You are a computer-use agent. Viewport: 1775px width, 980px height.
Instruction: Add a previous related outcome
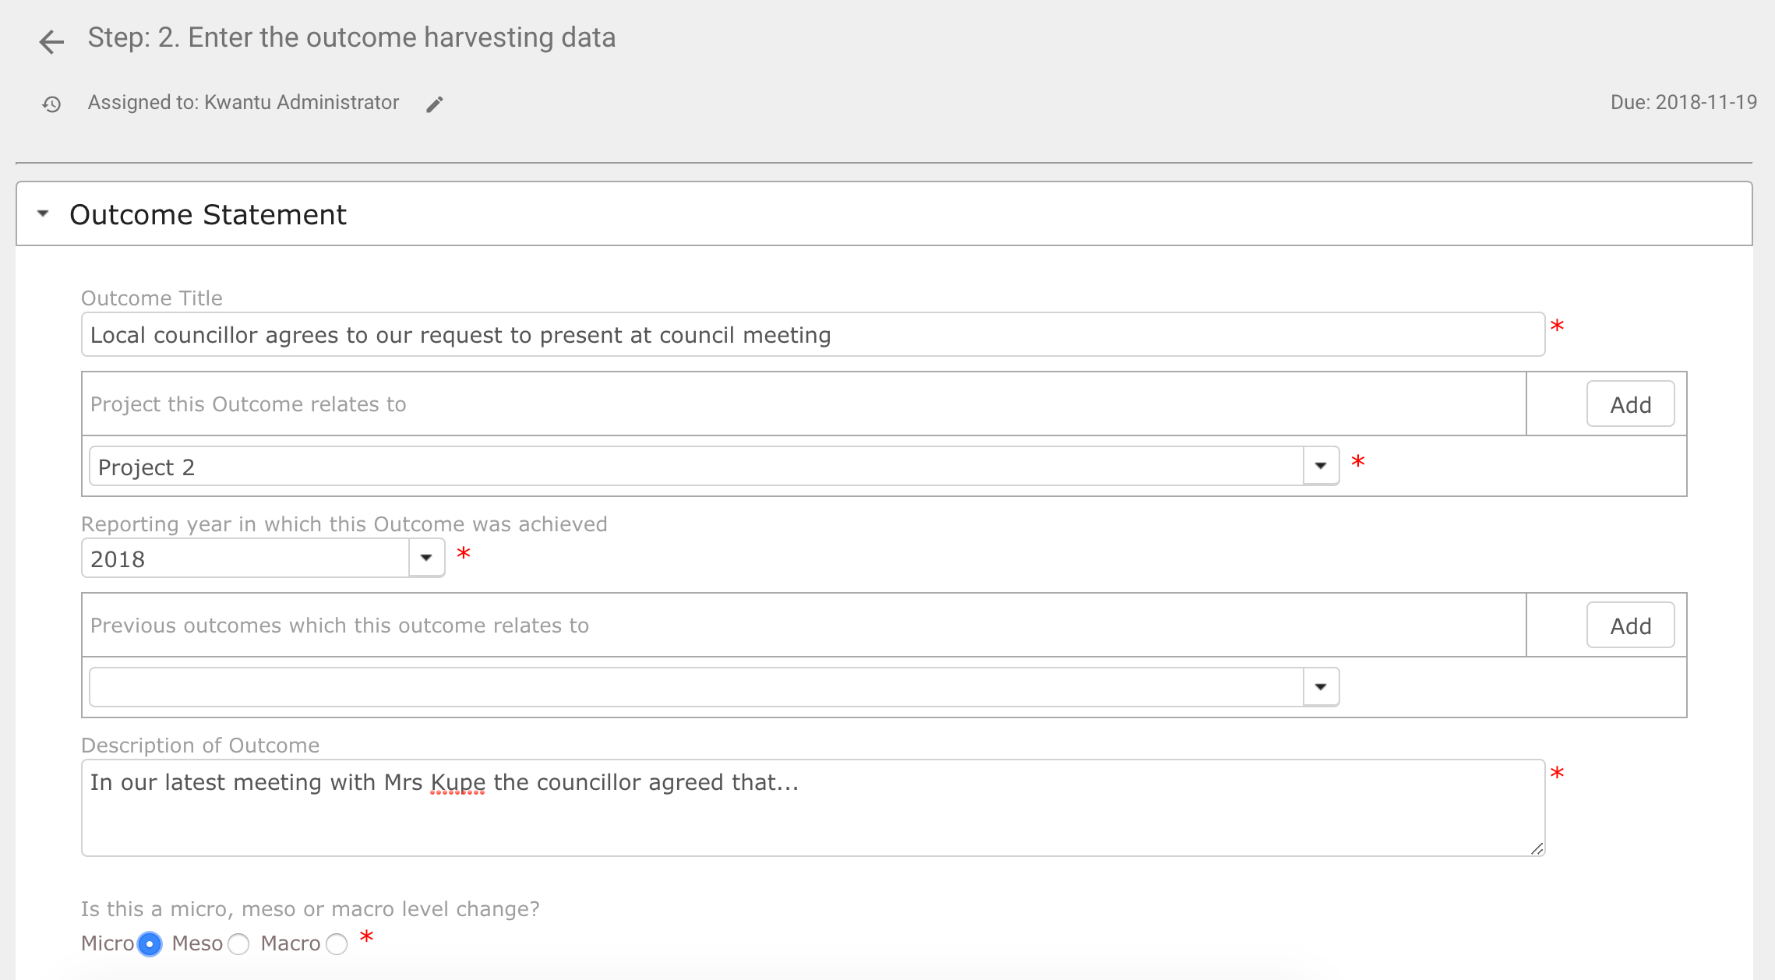(x=1630, y=626)
